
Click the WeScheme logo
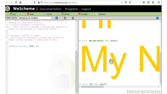coord(8,9)
